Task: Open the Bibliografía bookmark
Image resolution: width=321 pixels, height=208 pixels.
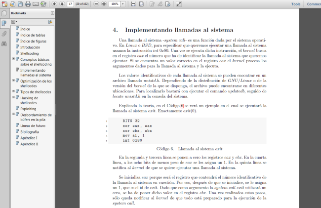Action: (x=30, y=132)
